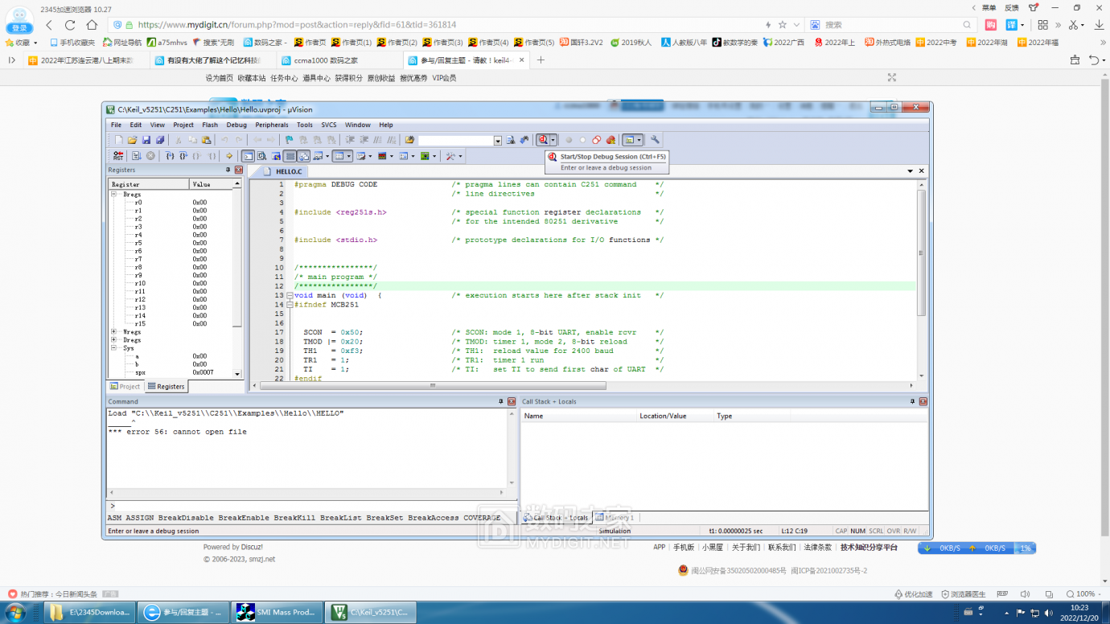
Task: Open the Flash menu
Action: click(x=210, y=125)
